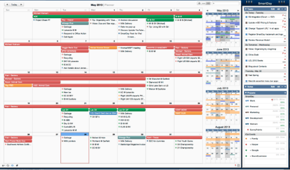Screen dimensions: 290x170
Task: Select the SunnyPoints project icon
Action: 248,129
